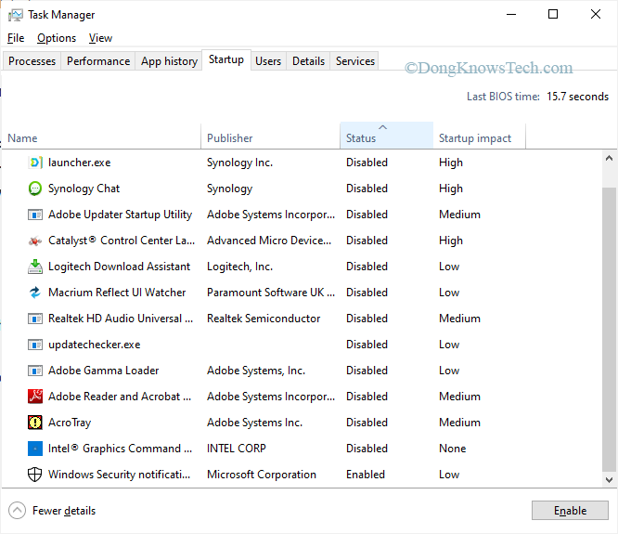Image resolution: width=618 pixels, height=534 pixels.
Task: Sort by the Name column header
Action: pos(102,137)
